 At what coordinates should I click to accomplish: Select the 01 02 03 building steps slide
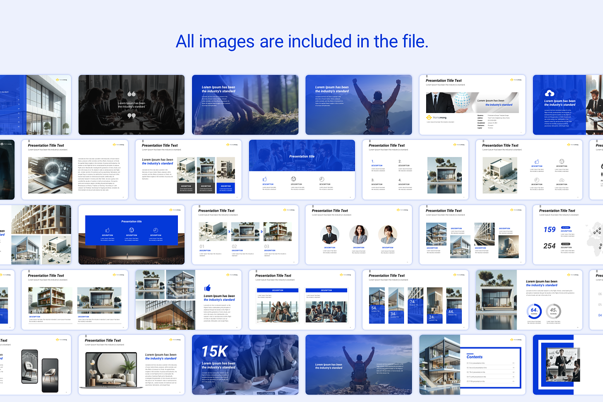245,235
